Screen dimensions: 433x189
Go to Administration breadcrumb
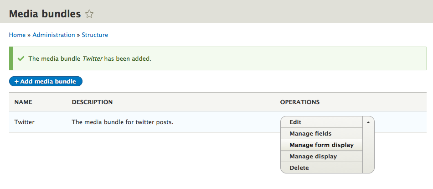(x=54, y=35)
